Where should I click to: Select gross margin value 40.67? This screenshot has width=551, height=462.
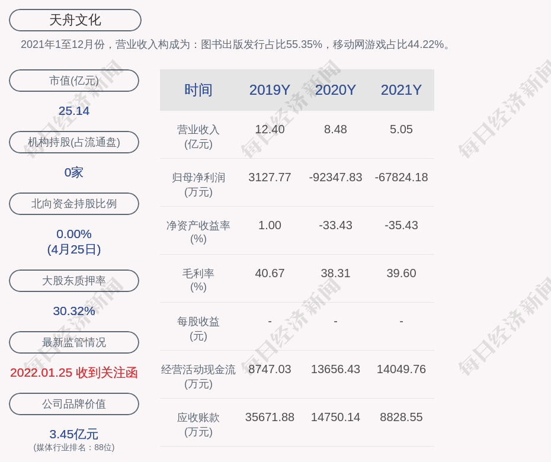270,273
